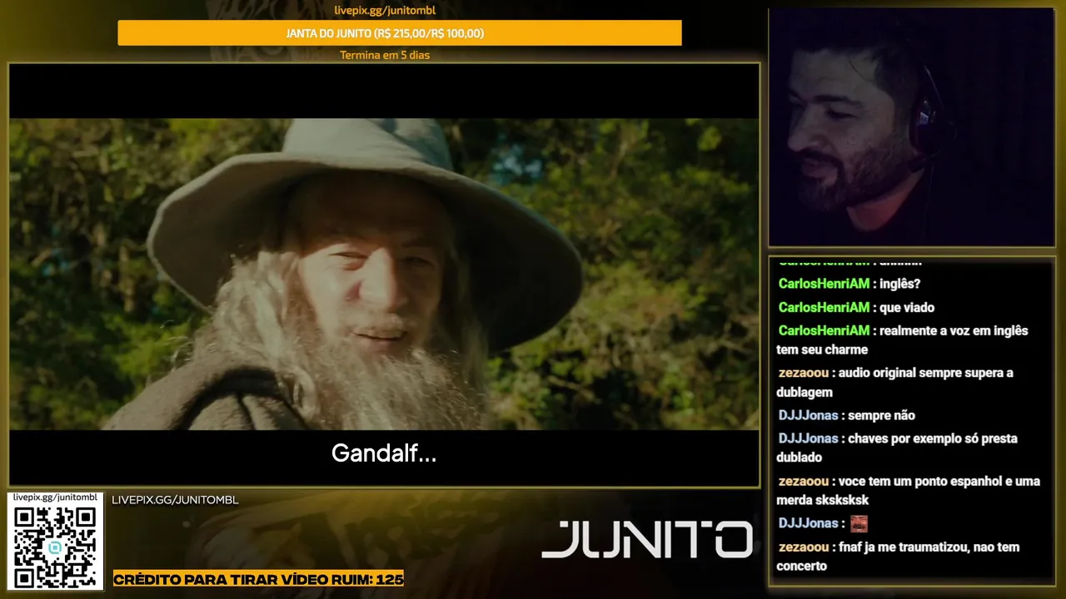Click the LIVEPIX.GG/JUNITOMBL uppercase text

point(175,500)
